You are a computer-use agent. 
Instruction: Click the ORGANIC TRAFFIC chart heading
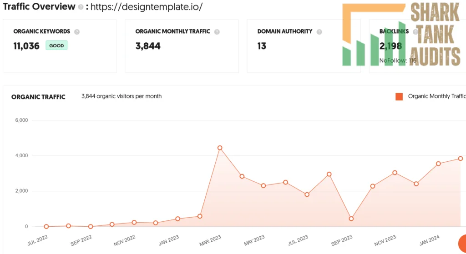[38, 97]
